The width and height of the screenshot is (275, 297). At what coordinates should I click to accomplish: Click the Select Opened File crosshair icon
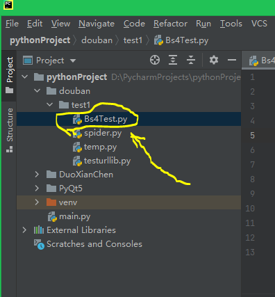[155, 60]
